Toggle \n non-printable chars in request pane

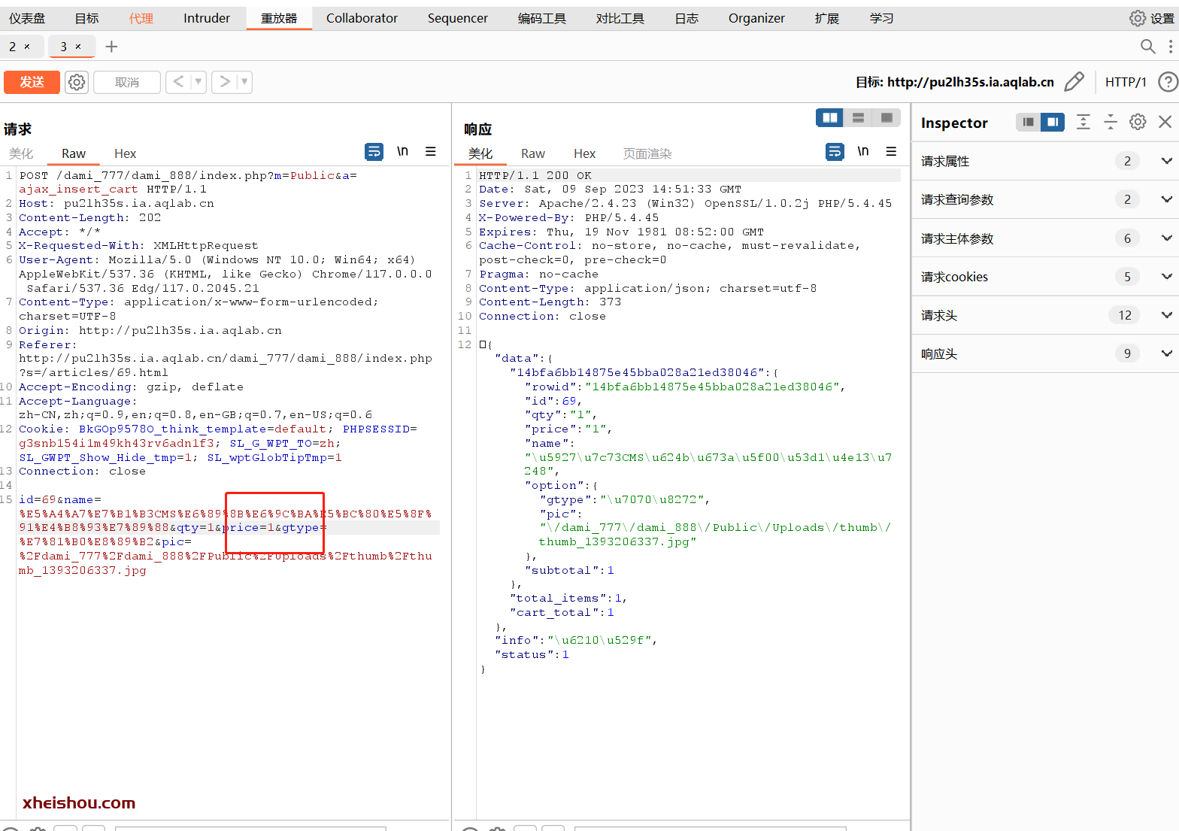tap(402, 152)
